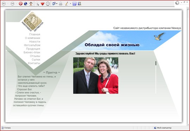Screen dimensions: 190x131
Task: Go to Продукция page
Action: [x=33, y=49]
